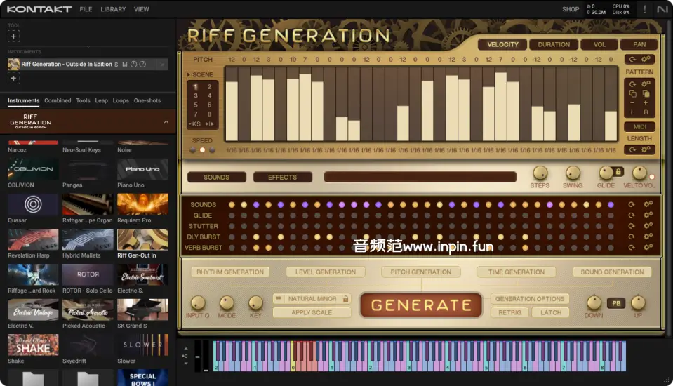Open the pattern gears settings icon
Image resolution: width=673 pixels, height=386 pixels.
point(646,84)
